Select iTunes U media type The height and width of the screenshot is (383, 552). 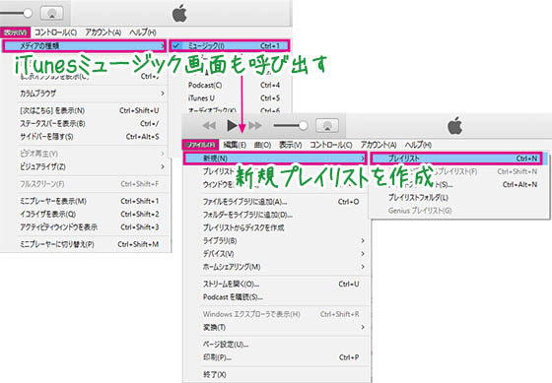tap(201, 98)
